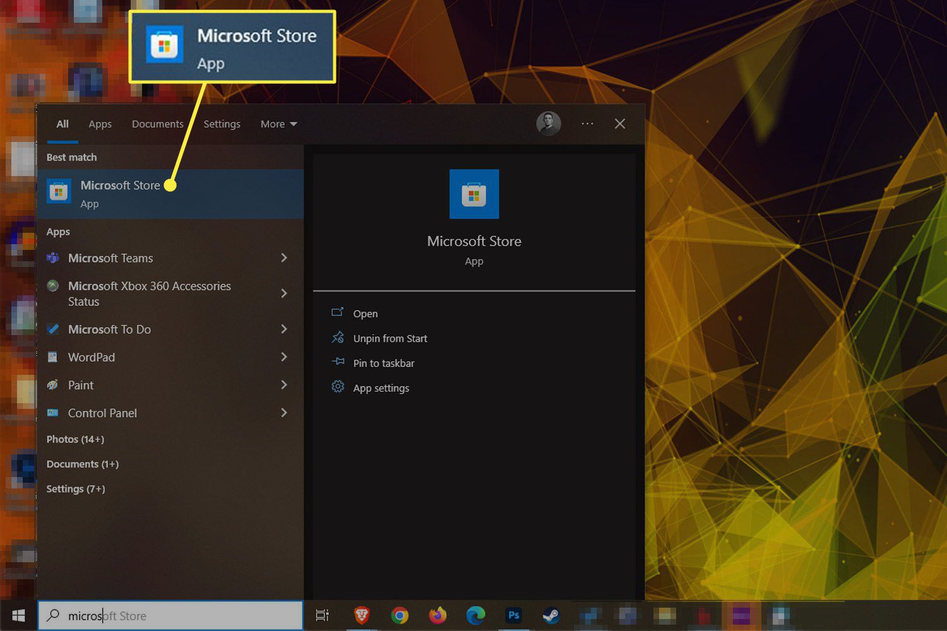
Task: Select Pin to taskbar option
Action: 383,363
